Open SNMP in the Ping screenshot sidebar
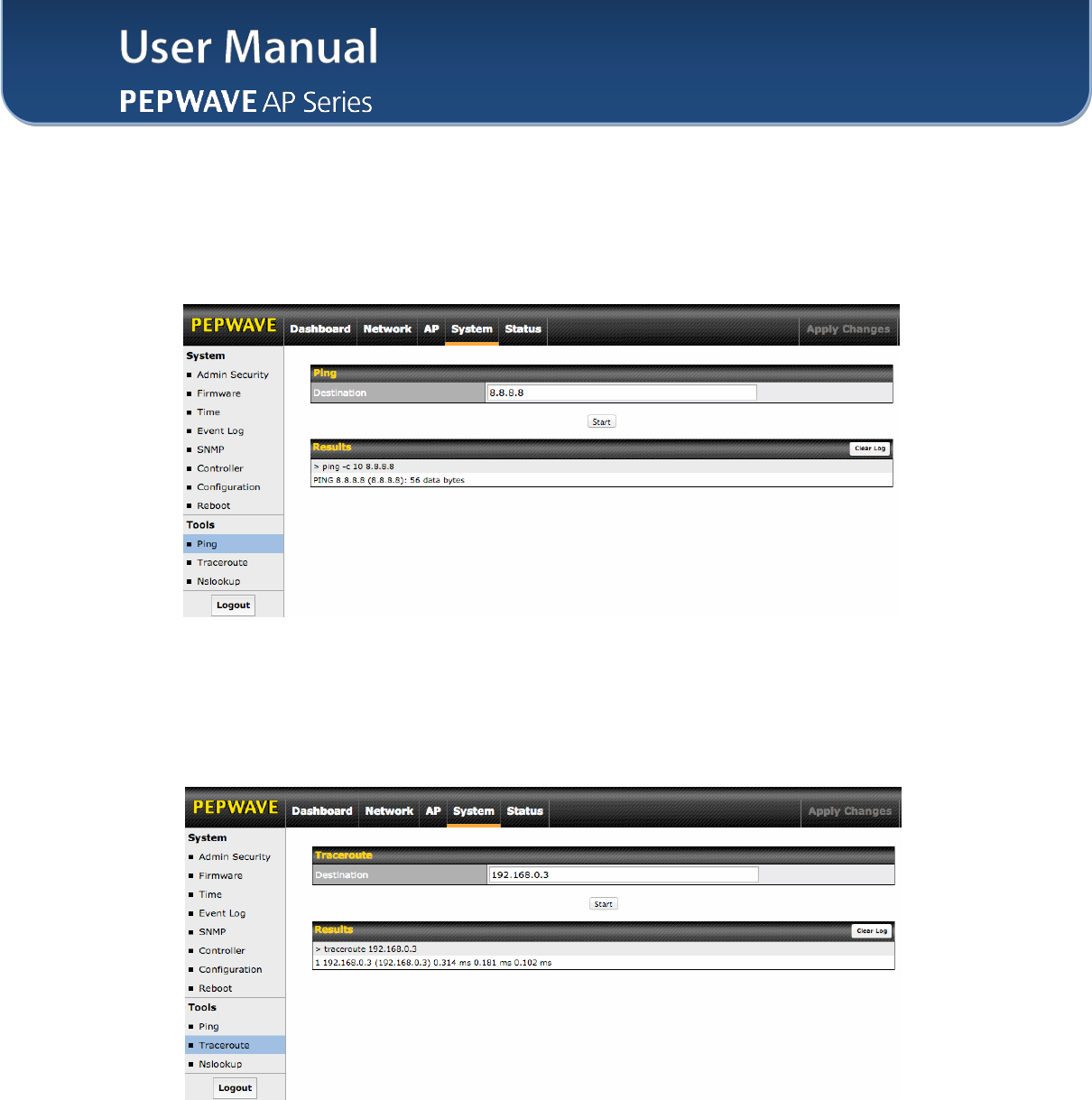Viewport: 1092px width, 1100px height. [x=210, y=449]
